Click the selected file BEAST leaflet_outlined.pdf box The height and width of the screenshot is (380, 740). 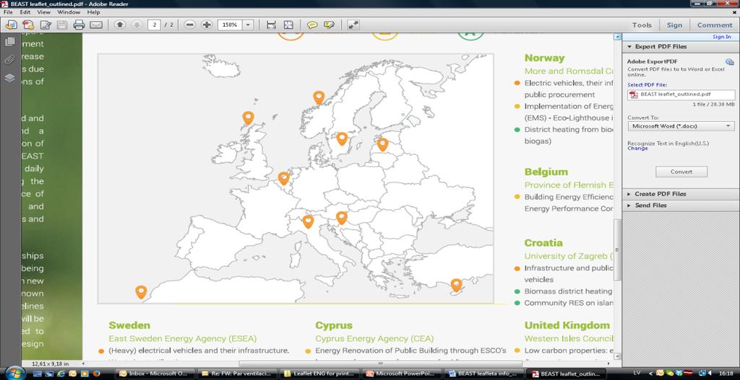coord(681,95)
